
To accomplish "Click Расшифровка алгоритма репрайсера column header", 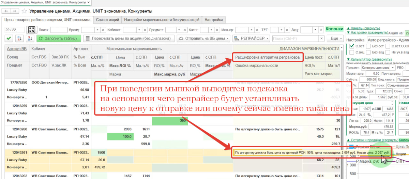I will (268, 57).
